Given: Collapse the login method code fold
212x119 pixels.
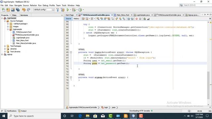Looking at the screenshot, I should click(x=71, y=52).
